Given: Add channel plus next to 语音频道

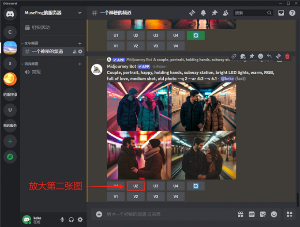Looking at the screenshot, I should click(x=80, y=64).
